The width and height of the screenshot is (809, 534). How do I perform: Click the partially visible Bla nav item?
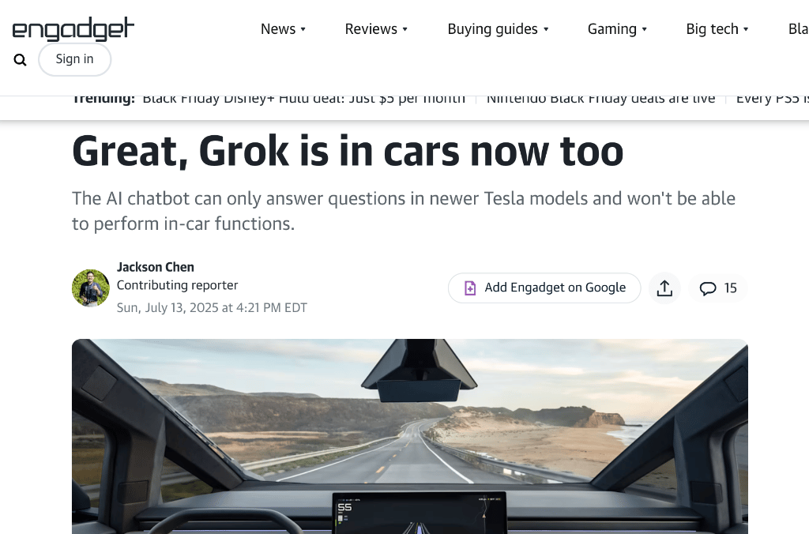798,29
